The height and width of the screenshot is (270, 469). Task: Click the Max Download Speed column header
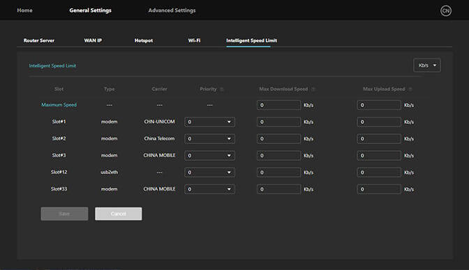click(x=283, y=89)
